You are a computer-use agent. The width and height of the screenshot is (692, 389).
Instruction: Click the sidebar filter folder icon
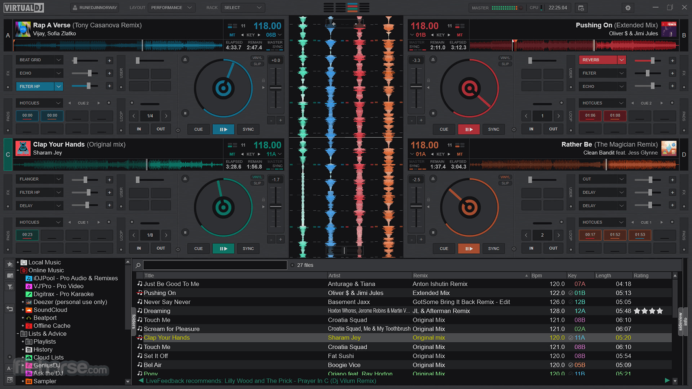coord(10,287)
